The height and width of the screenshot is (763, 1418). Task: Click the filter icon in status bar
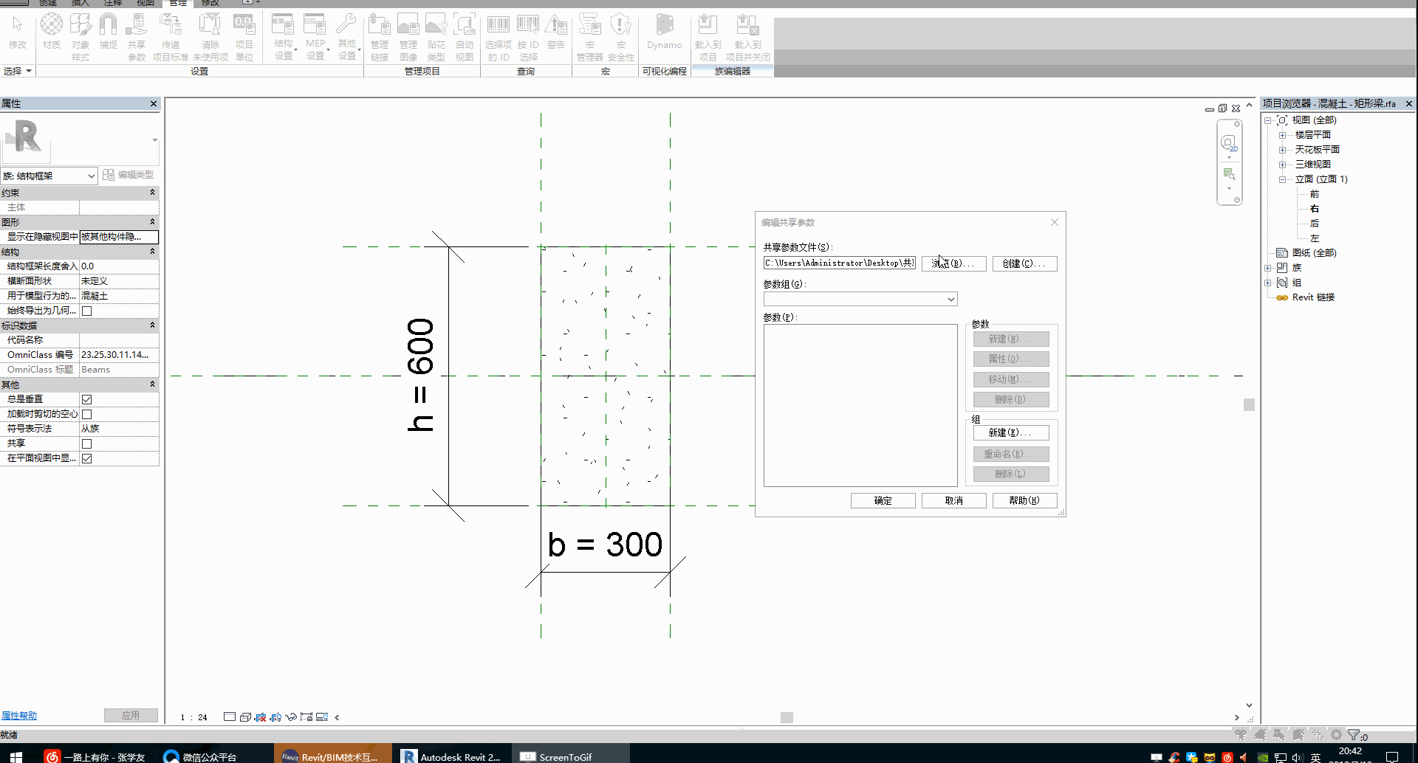point(1354,735)
